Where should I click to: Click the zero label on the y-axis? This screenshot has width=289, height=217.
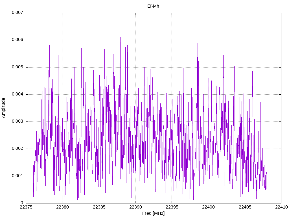pos(22,203)
